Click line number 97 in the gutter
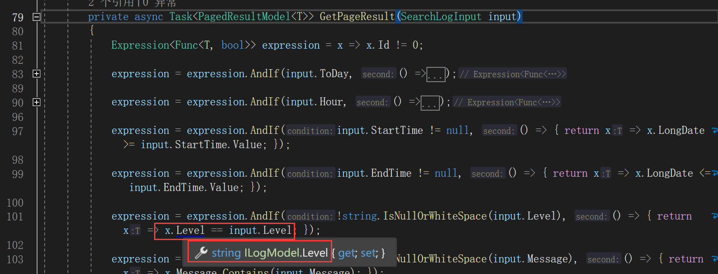 pos(18,131)
